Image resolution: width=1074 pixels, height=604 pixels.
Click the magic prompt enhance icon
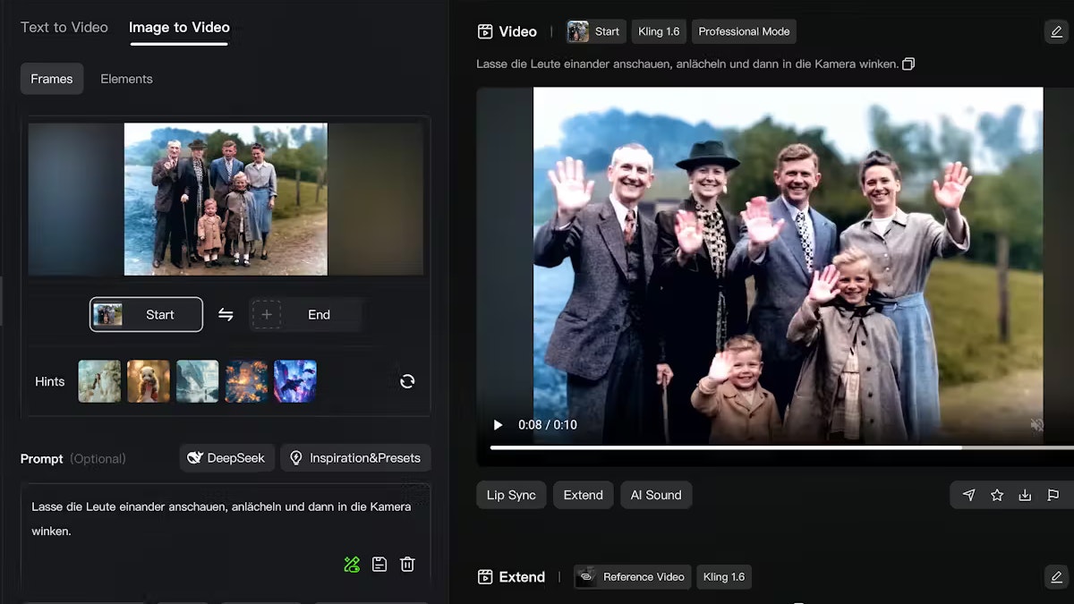click(352, 564)
